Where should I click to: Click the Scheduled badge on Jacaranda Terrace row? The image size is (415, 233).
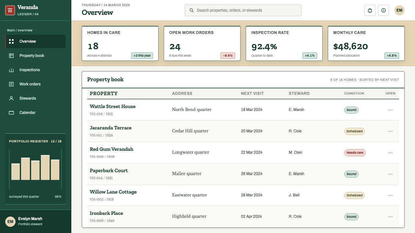point(354,131)
